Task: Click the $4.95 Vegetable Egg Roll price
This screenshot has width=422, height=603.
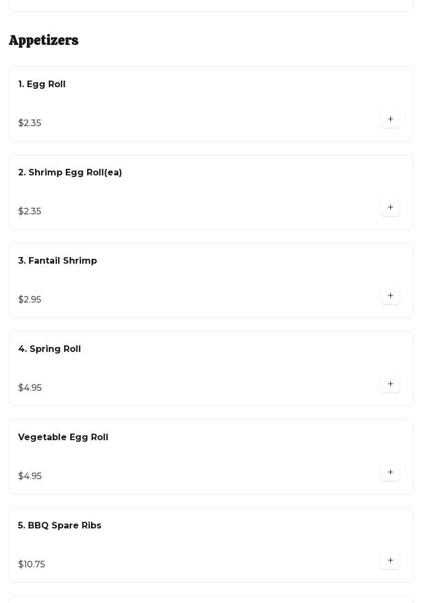Action: pos(30,476)
